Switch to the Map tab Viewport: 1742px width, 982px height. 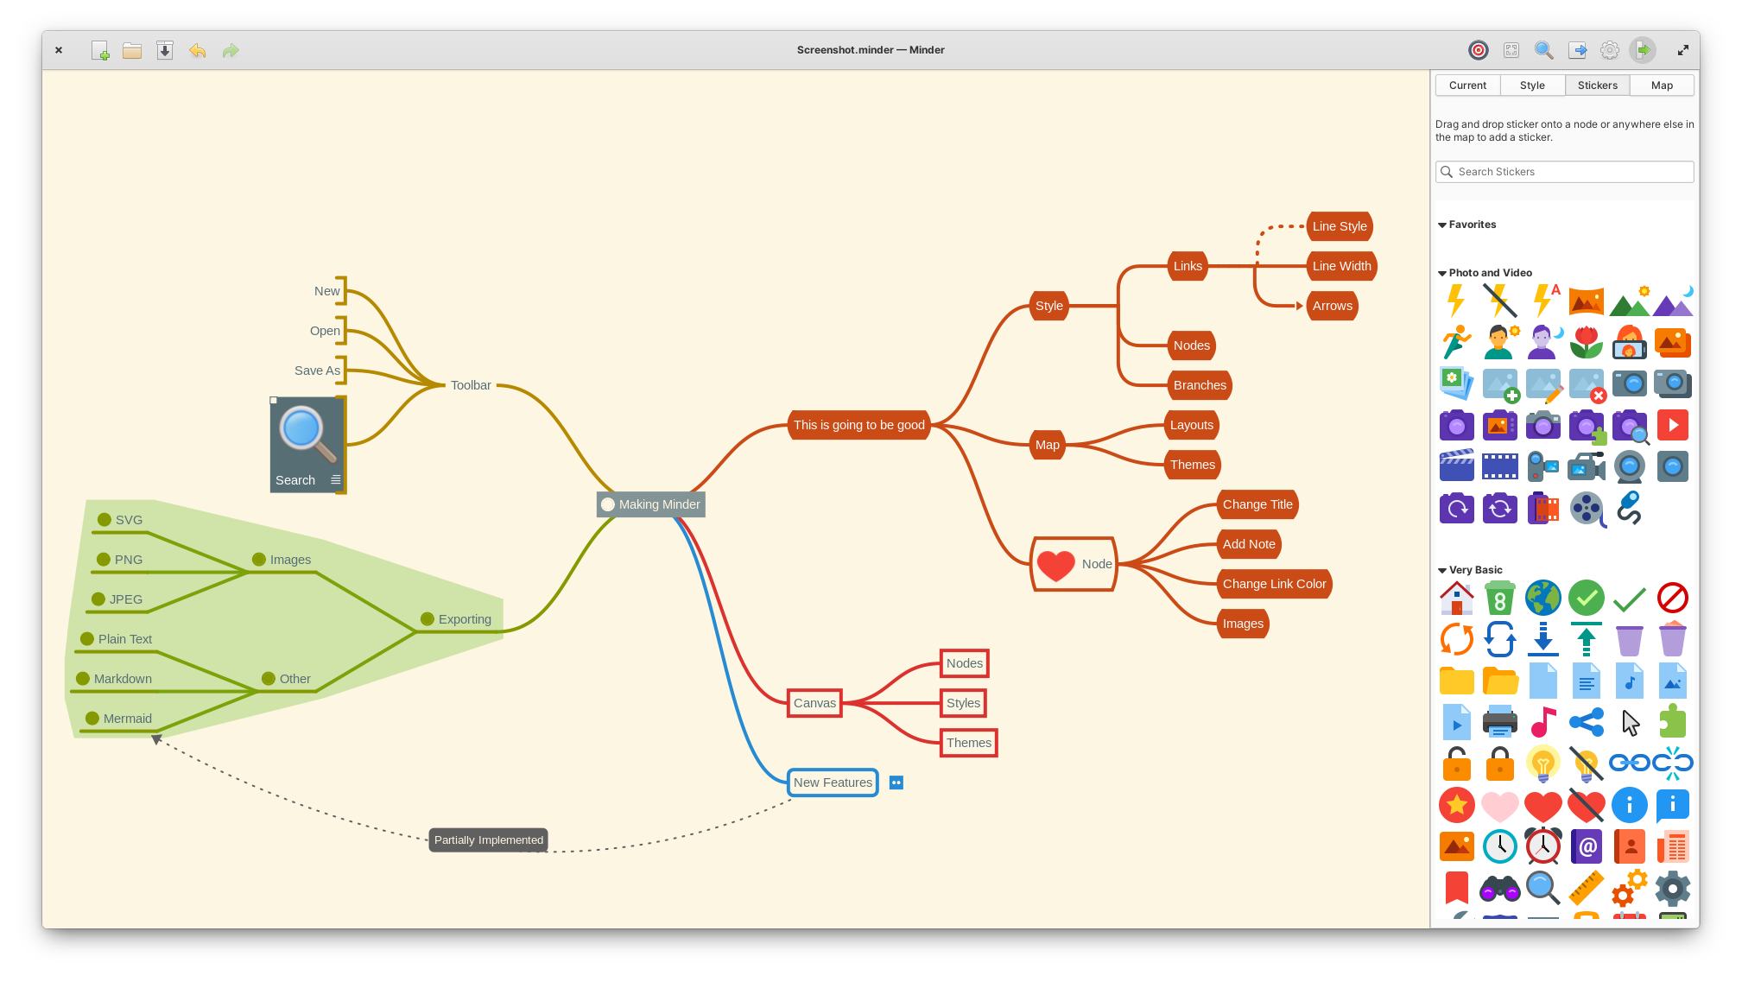pyautogui.click(x=1662, y=86)
